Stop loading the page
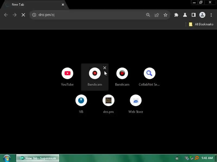This screenshot has width=217, height=162. click(x=23, y=15)
